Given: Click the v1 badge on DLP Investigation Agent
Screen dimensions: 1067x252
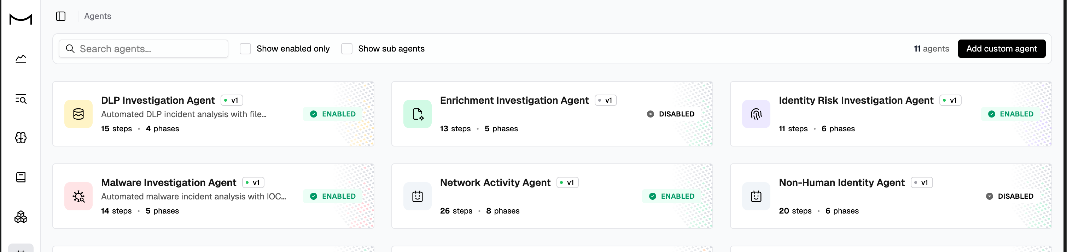Looking at the screenshot, I should click(x=232, y=100).
